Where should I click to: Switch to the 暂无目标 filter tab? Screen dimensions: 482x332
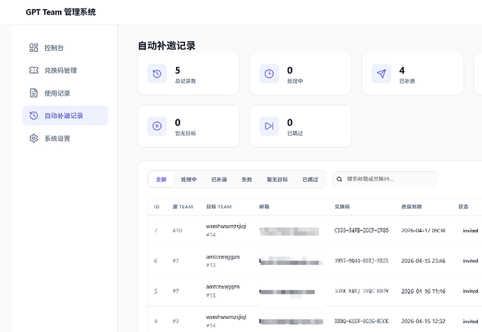tap(277, 180)
